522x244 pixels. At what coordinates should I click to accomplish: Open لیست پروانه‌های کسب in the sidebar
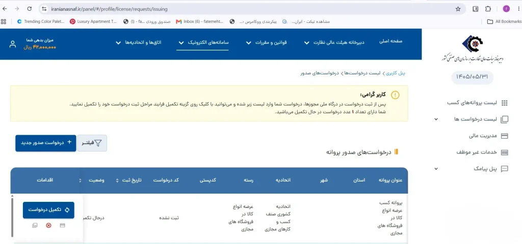[x=472, y=103]
